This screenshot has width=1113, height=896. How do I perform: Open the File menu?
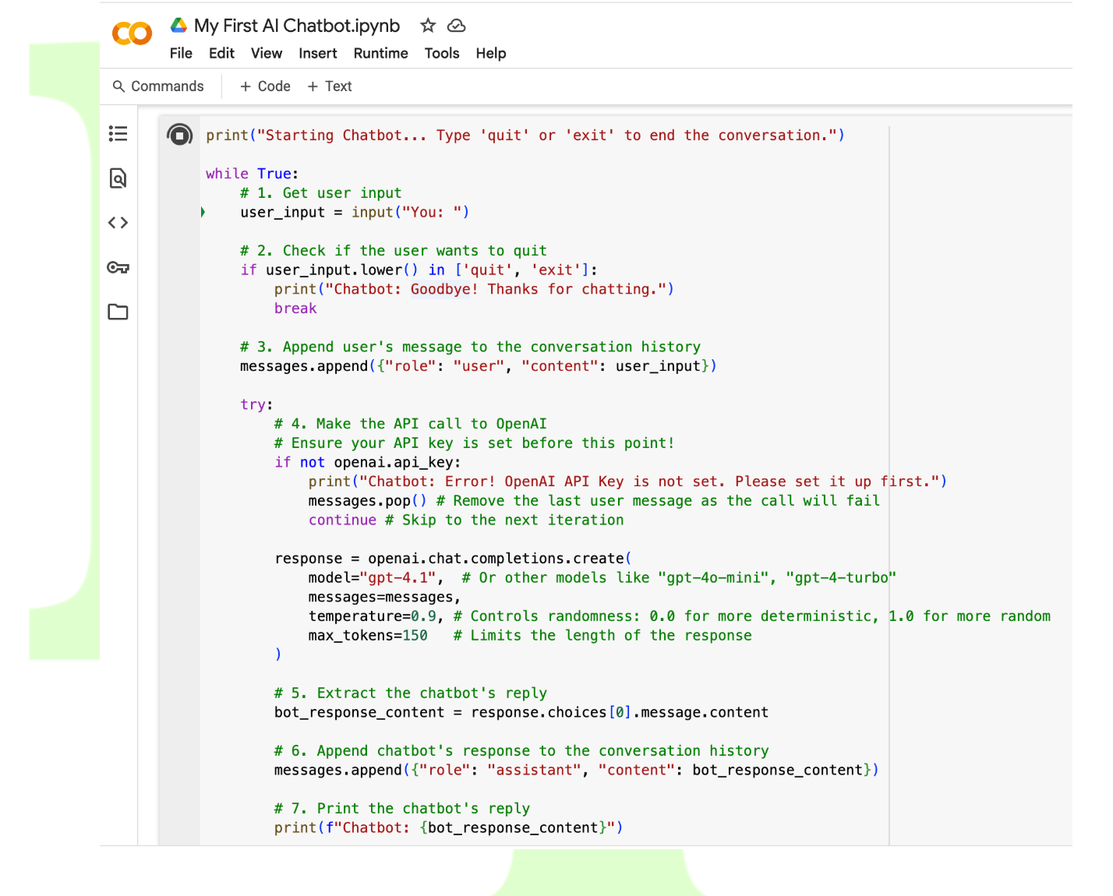click(x=181, y=53)
